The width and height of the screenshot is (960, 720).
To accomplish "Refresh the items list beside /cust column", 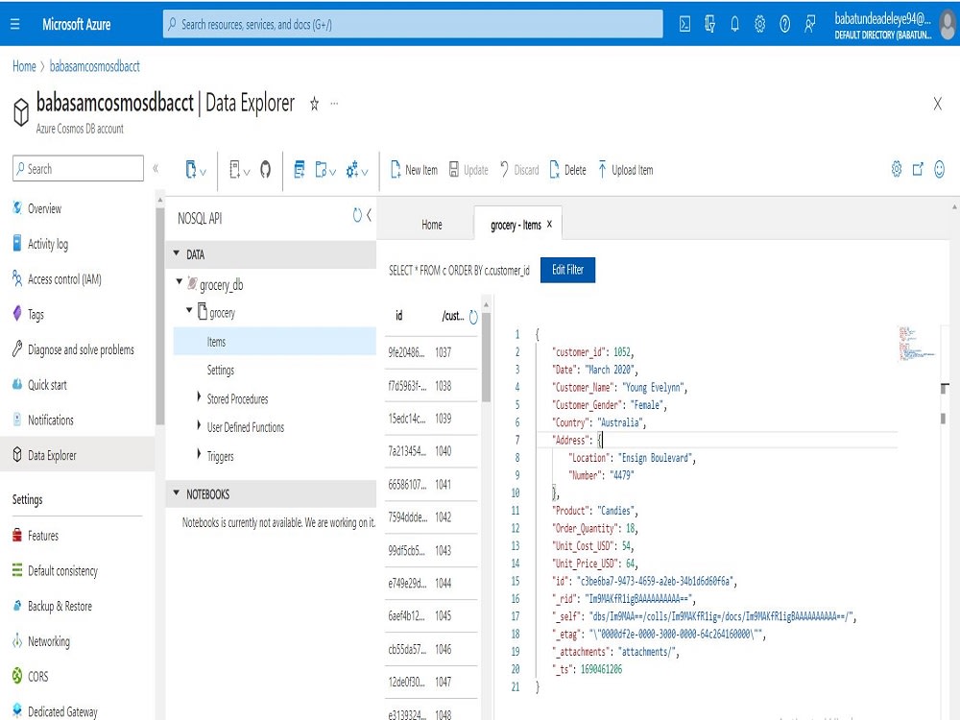I will [x=473, y=317].
